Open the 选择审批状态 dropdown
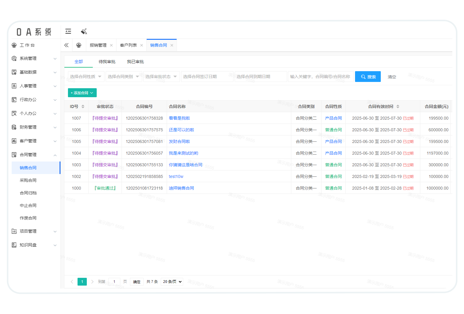464x314 pixels. tap(161, 77)
